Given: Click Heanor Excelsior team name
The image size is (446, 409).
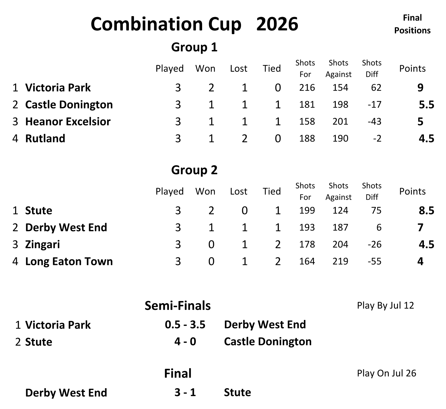Looking at the screenshot, I should (x=68, y=122).
